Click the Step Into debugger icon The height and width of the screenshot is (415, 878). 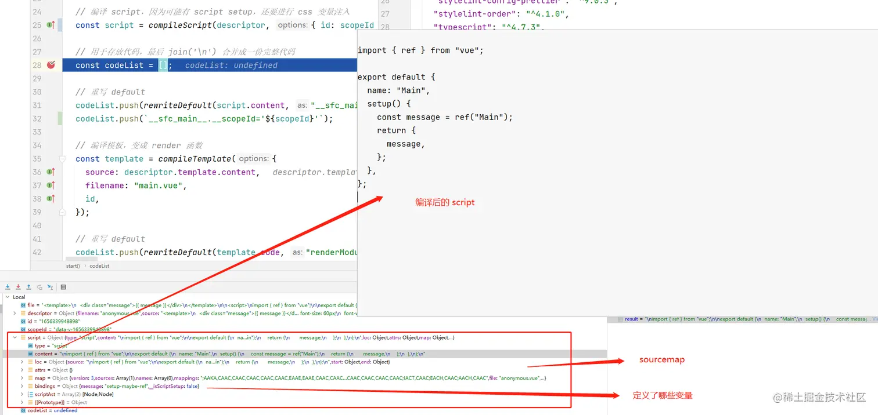(18, 287)
